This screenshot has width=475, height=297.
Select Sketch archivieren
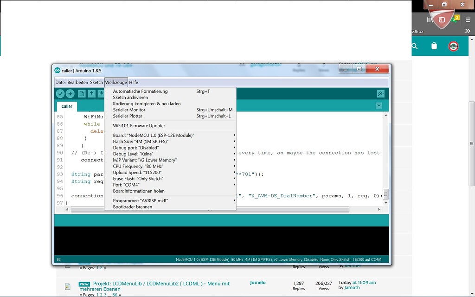pyautogui.click(x=170, y=97)
